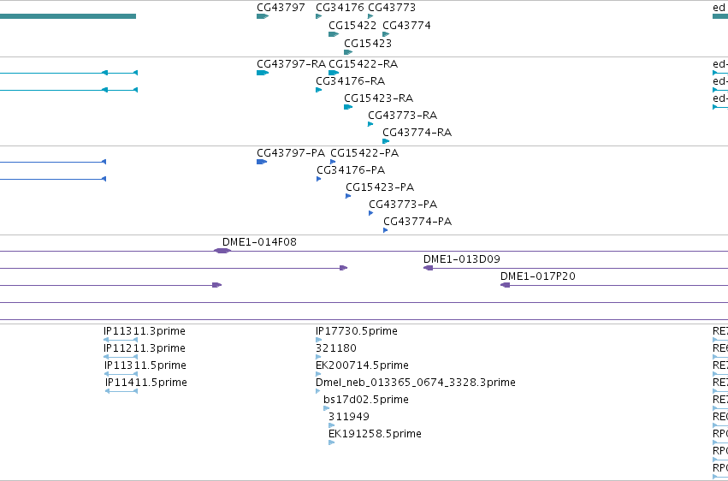Click cDNA label IP11411.5prime
The height and width of the screenshot is (481, 728).
146,383
